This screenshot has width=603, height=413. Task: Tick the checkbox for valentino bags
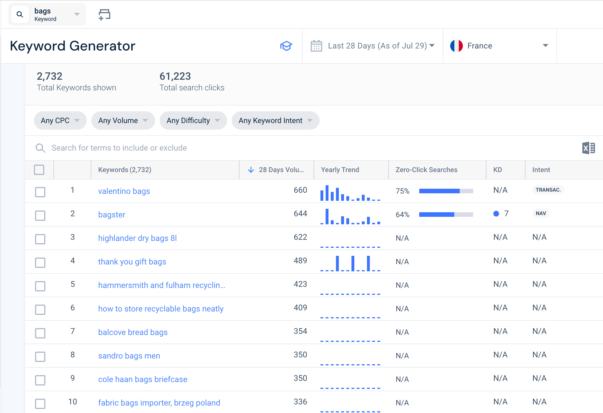pyautogui.click(x=40, y=192)
